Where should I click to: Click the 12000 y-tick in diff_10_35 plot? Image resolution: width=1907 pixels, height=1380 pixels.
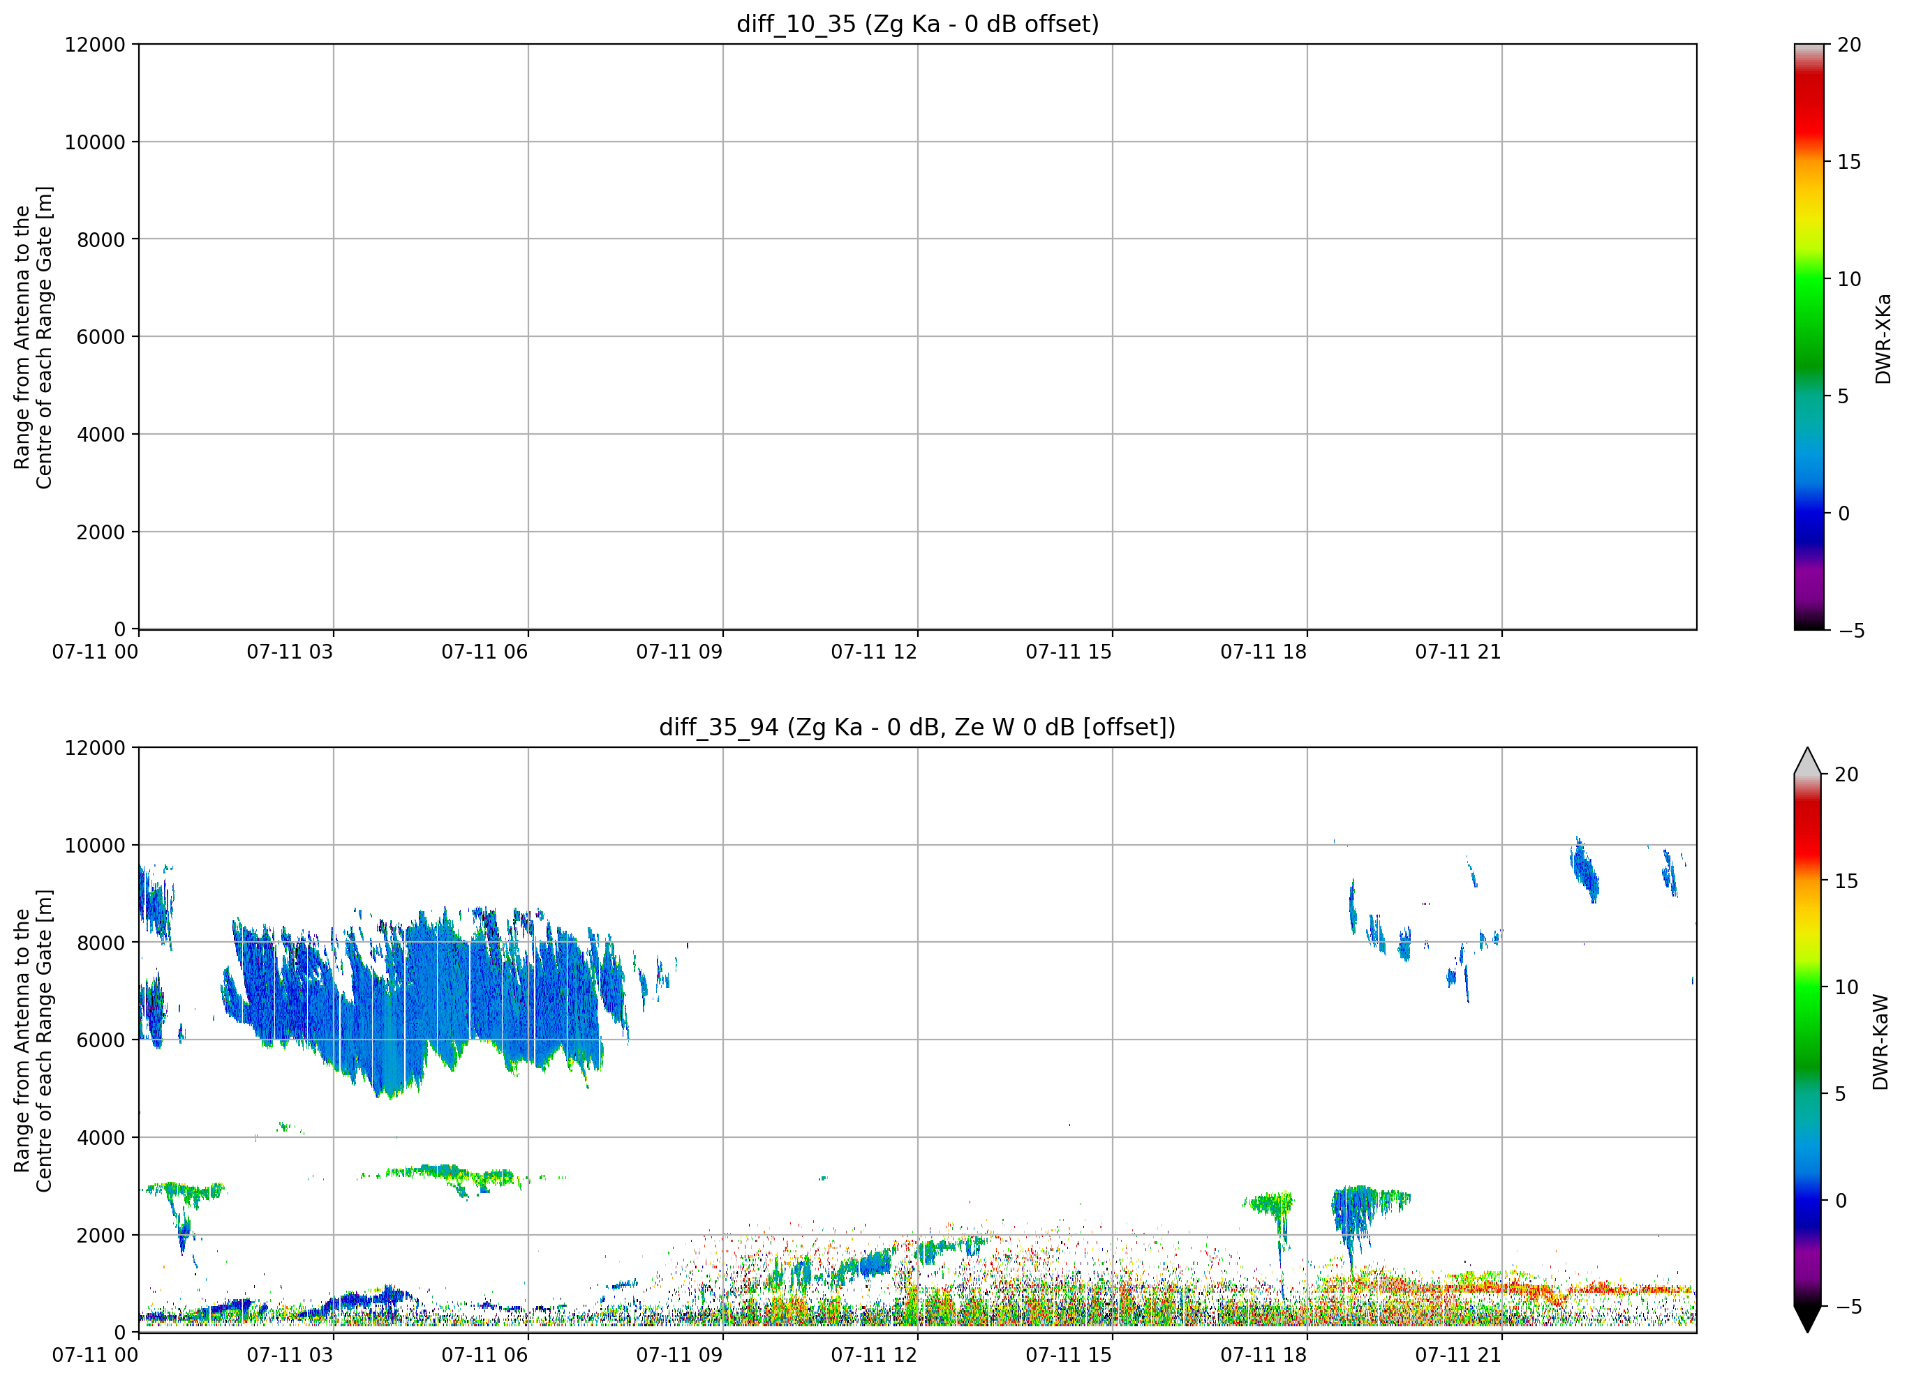[95, 45]
